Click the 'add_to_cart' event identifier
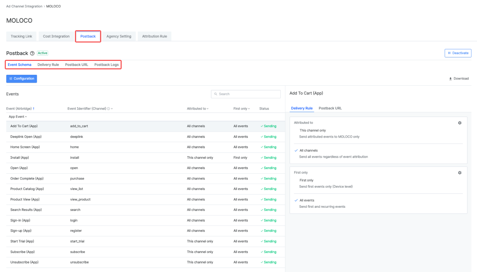Screen dimensions: 477x272 (x=79, y=126)
